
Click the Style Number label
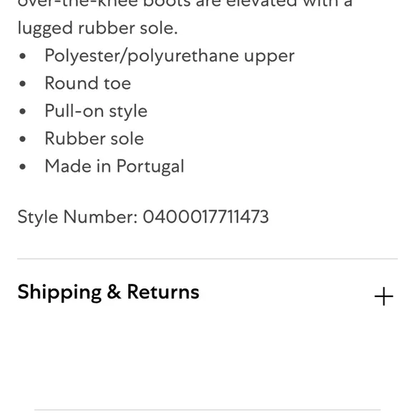[77, 217]
